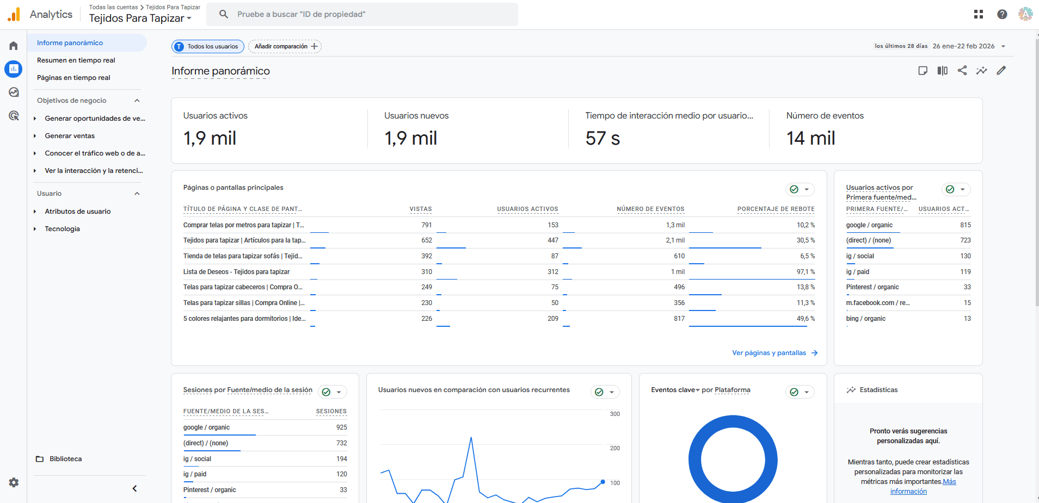Open Admin settings with the gear icon
Screen dimensions: 1039x503
click(13, 482)
